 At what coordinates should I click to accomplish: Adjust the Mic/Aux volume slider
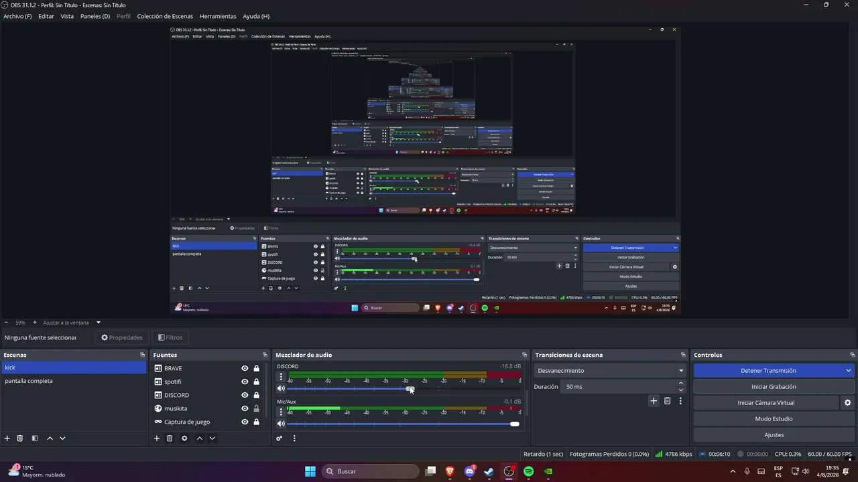pos(403,424)
